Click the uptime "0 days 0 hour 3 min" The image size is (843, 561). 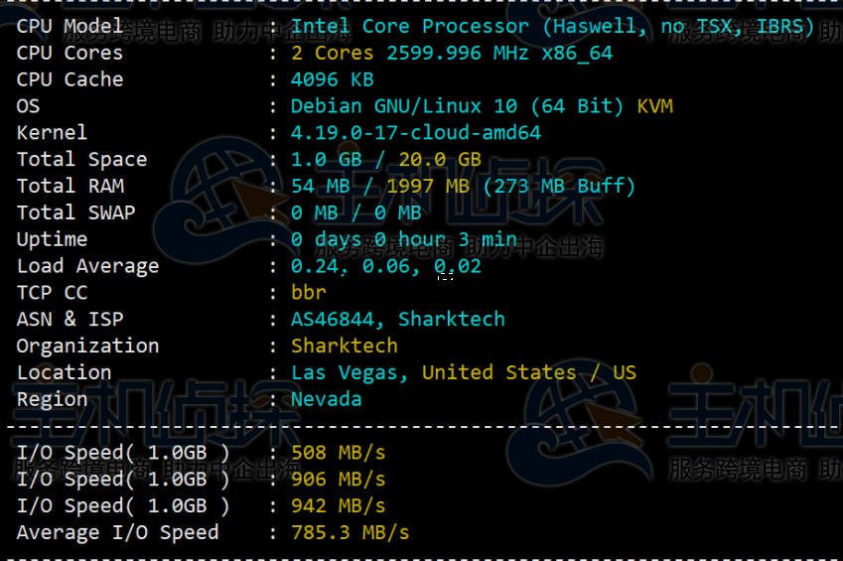[x=403, y=239]
